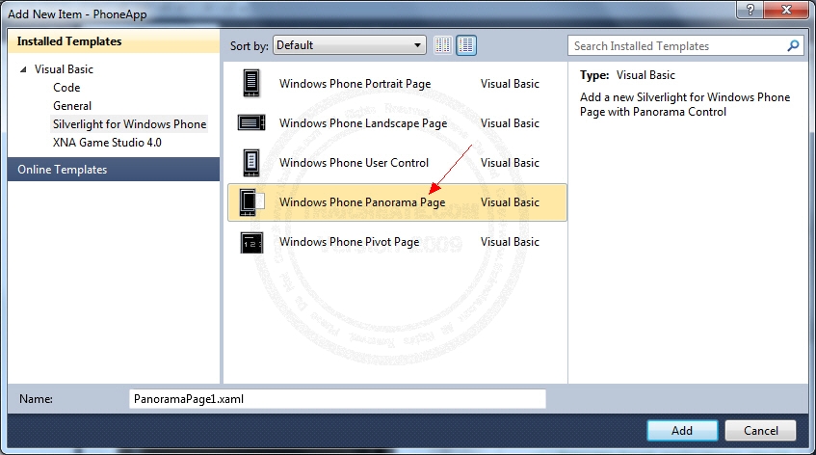The height and width of the screenshot is (455, 816).
Task: Select the Code category
Action: point(66,88)
